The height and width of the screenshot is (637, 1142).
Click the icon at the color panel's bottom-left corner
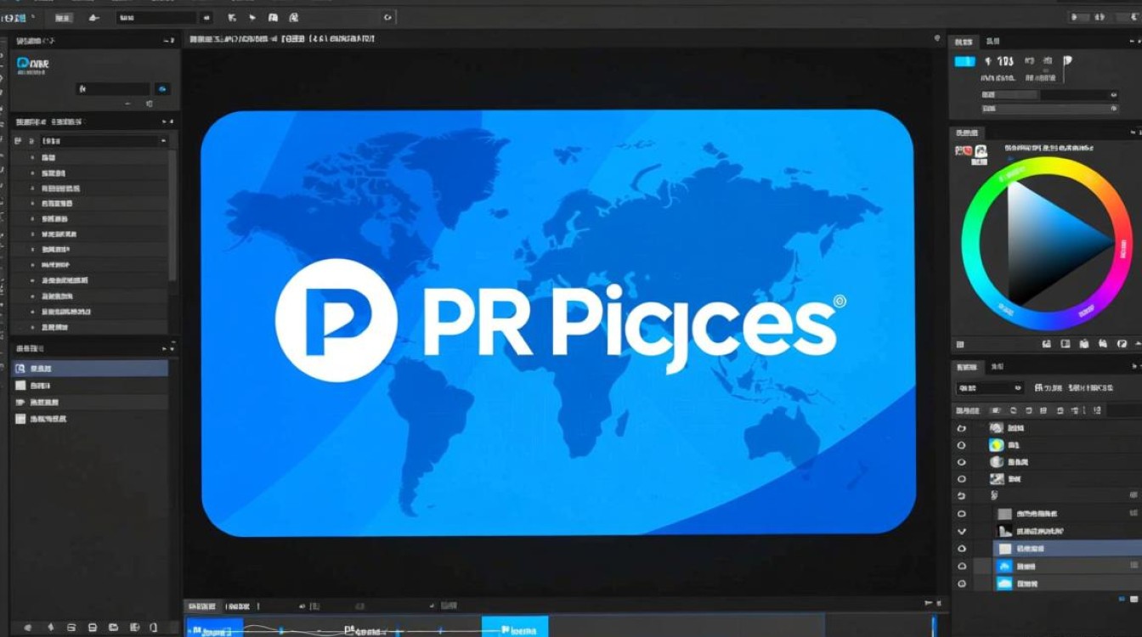point(959,345)
